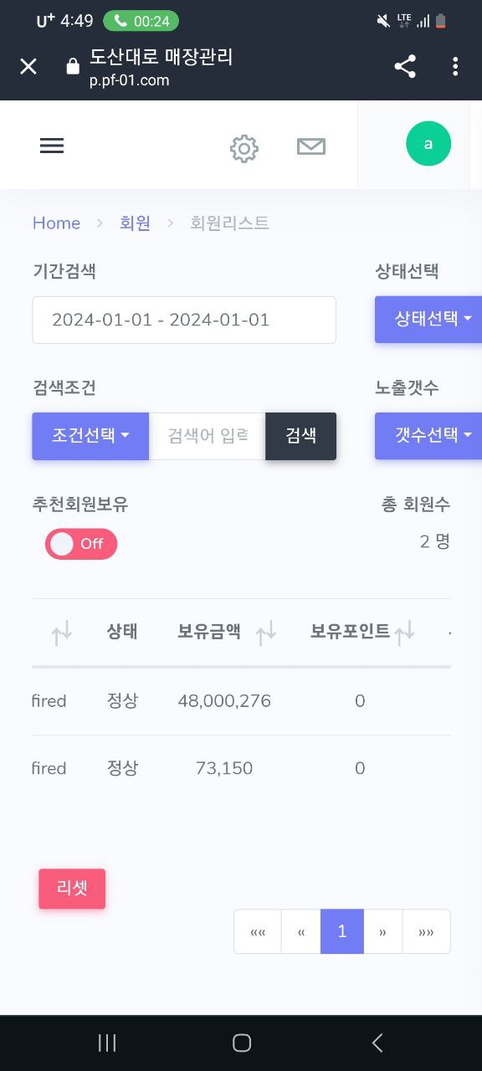Jump to last page with »» button
This screenshot has height=1071, width=482.
(x=426, y=931)
